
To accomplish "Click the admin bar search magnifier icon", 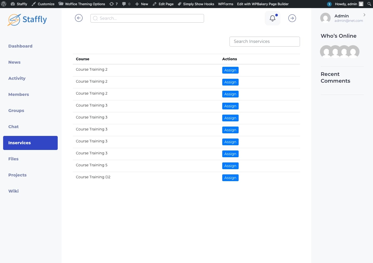I will pos(369,4).
